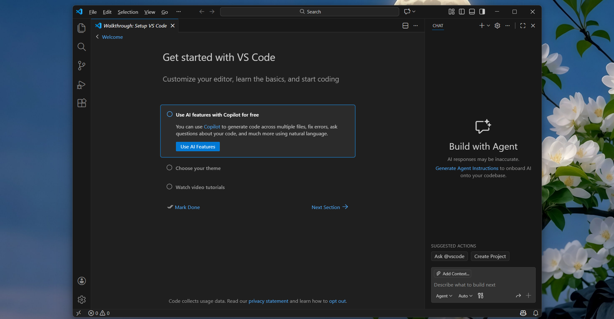
Task: Start a new chat with plus icon
Action: (x=482, y=26)
